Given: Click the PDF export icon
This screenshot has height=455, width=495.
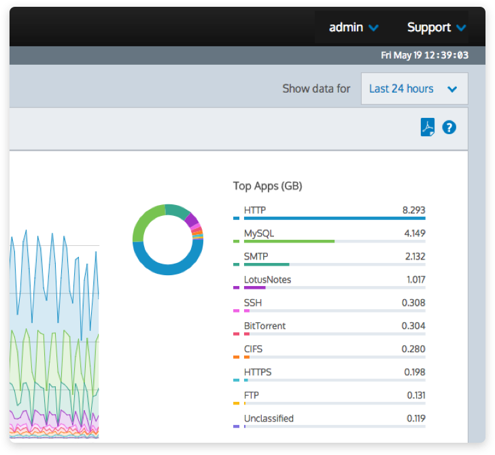Looking at the screenshot, I should [427, 127].
